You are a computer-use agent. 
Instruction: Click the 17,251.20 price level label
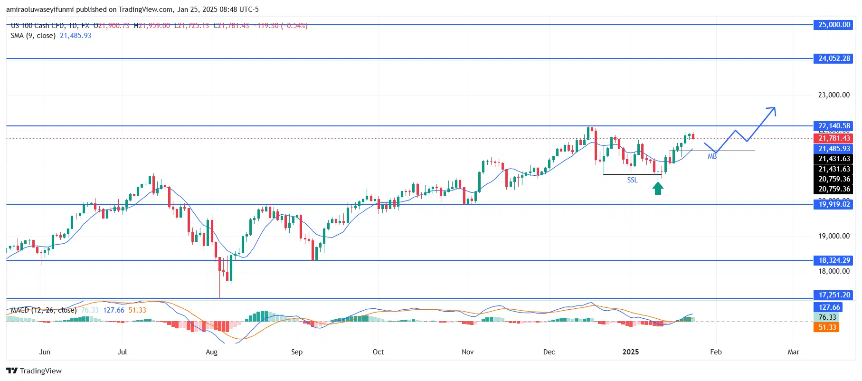pos(834,295)
